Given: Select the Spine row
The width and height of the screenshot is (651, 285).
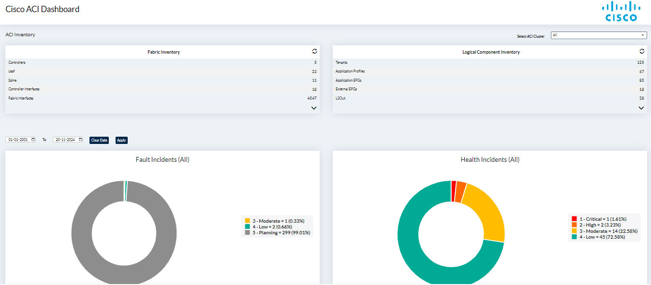Looking at the screenshot, I should tap(163, 80).
